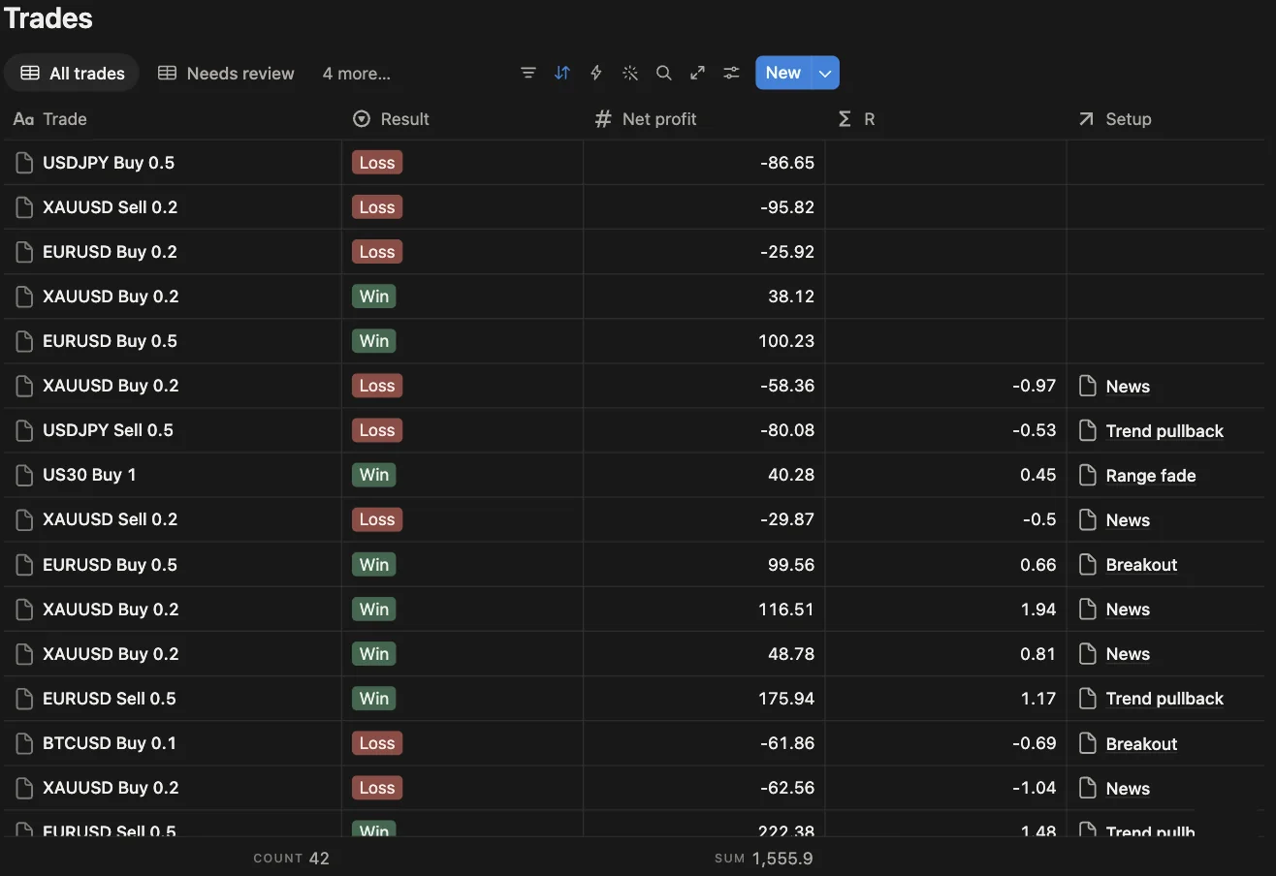Click the Result column select icon

pyautogui.click(x=362, y=119)
